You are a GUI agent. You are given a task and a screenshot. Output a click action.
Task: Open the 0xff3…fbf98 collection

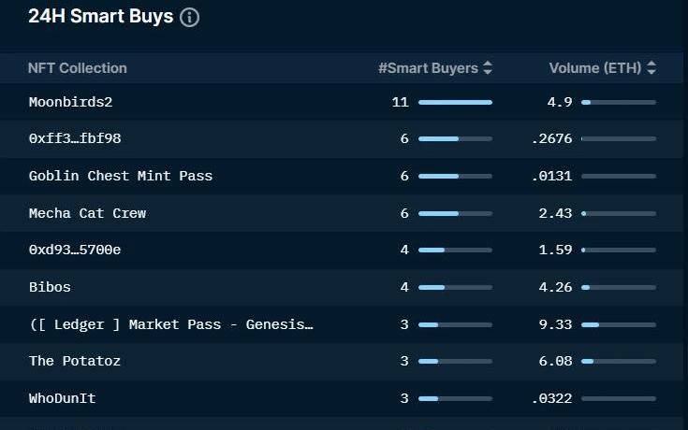(75, 138)
